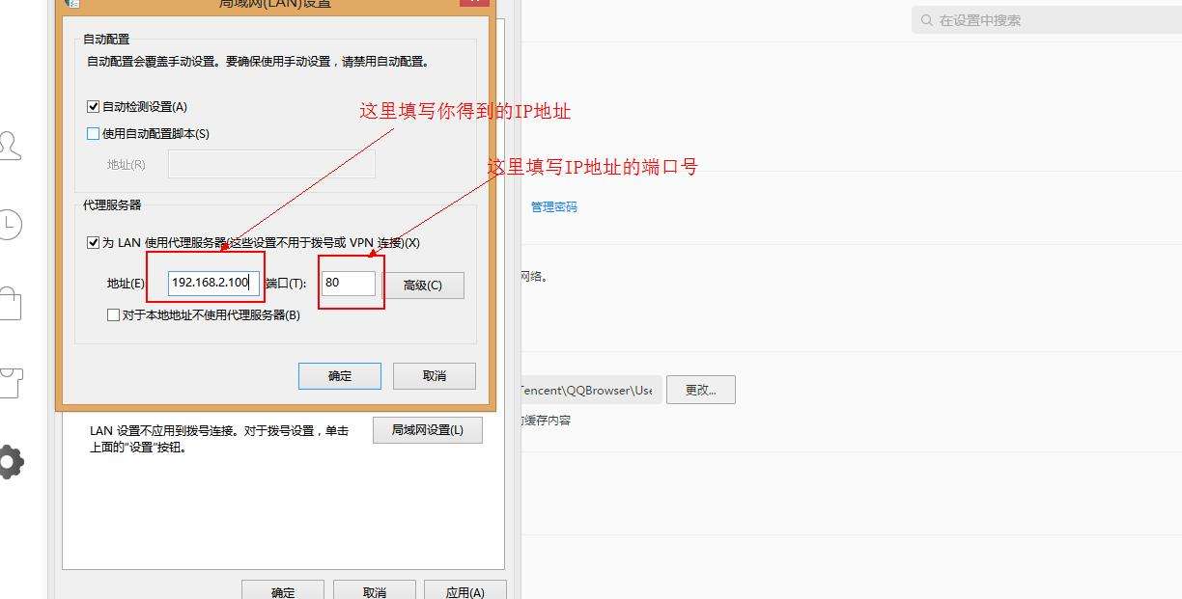Click the 更改... button beside the cache path
The width and height of the screenshot is (1182, 599).
point(700,390)
